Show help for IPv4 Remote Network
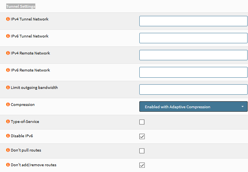The height and width of the screenshot is (172, 248). tap(8, 53)
